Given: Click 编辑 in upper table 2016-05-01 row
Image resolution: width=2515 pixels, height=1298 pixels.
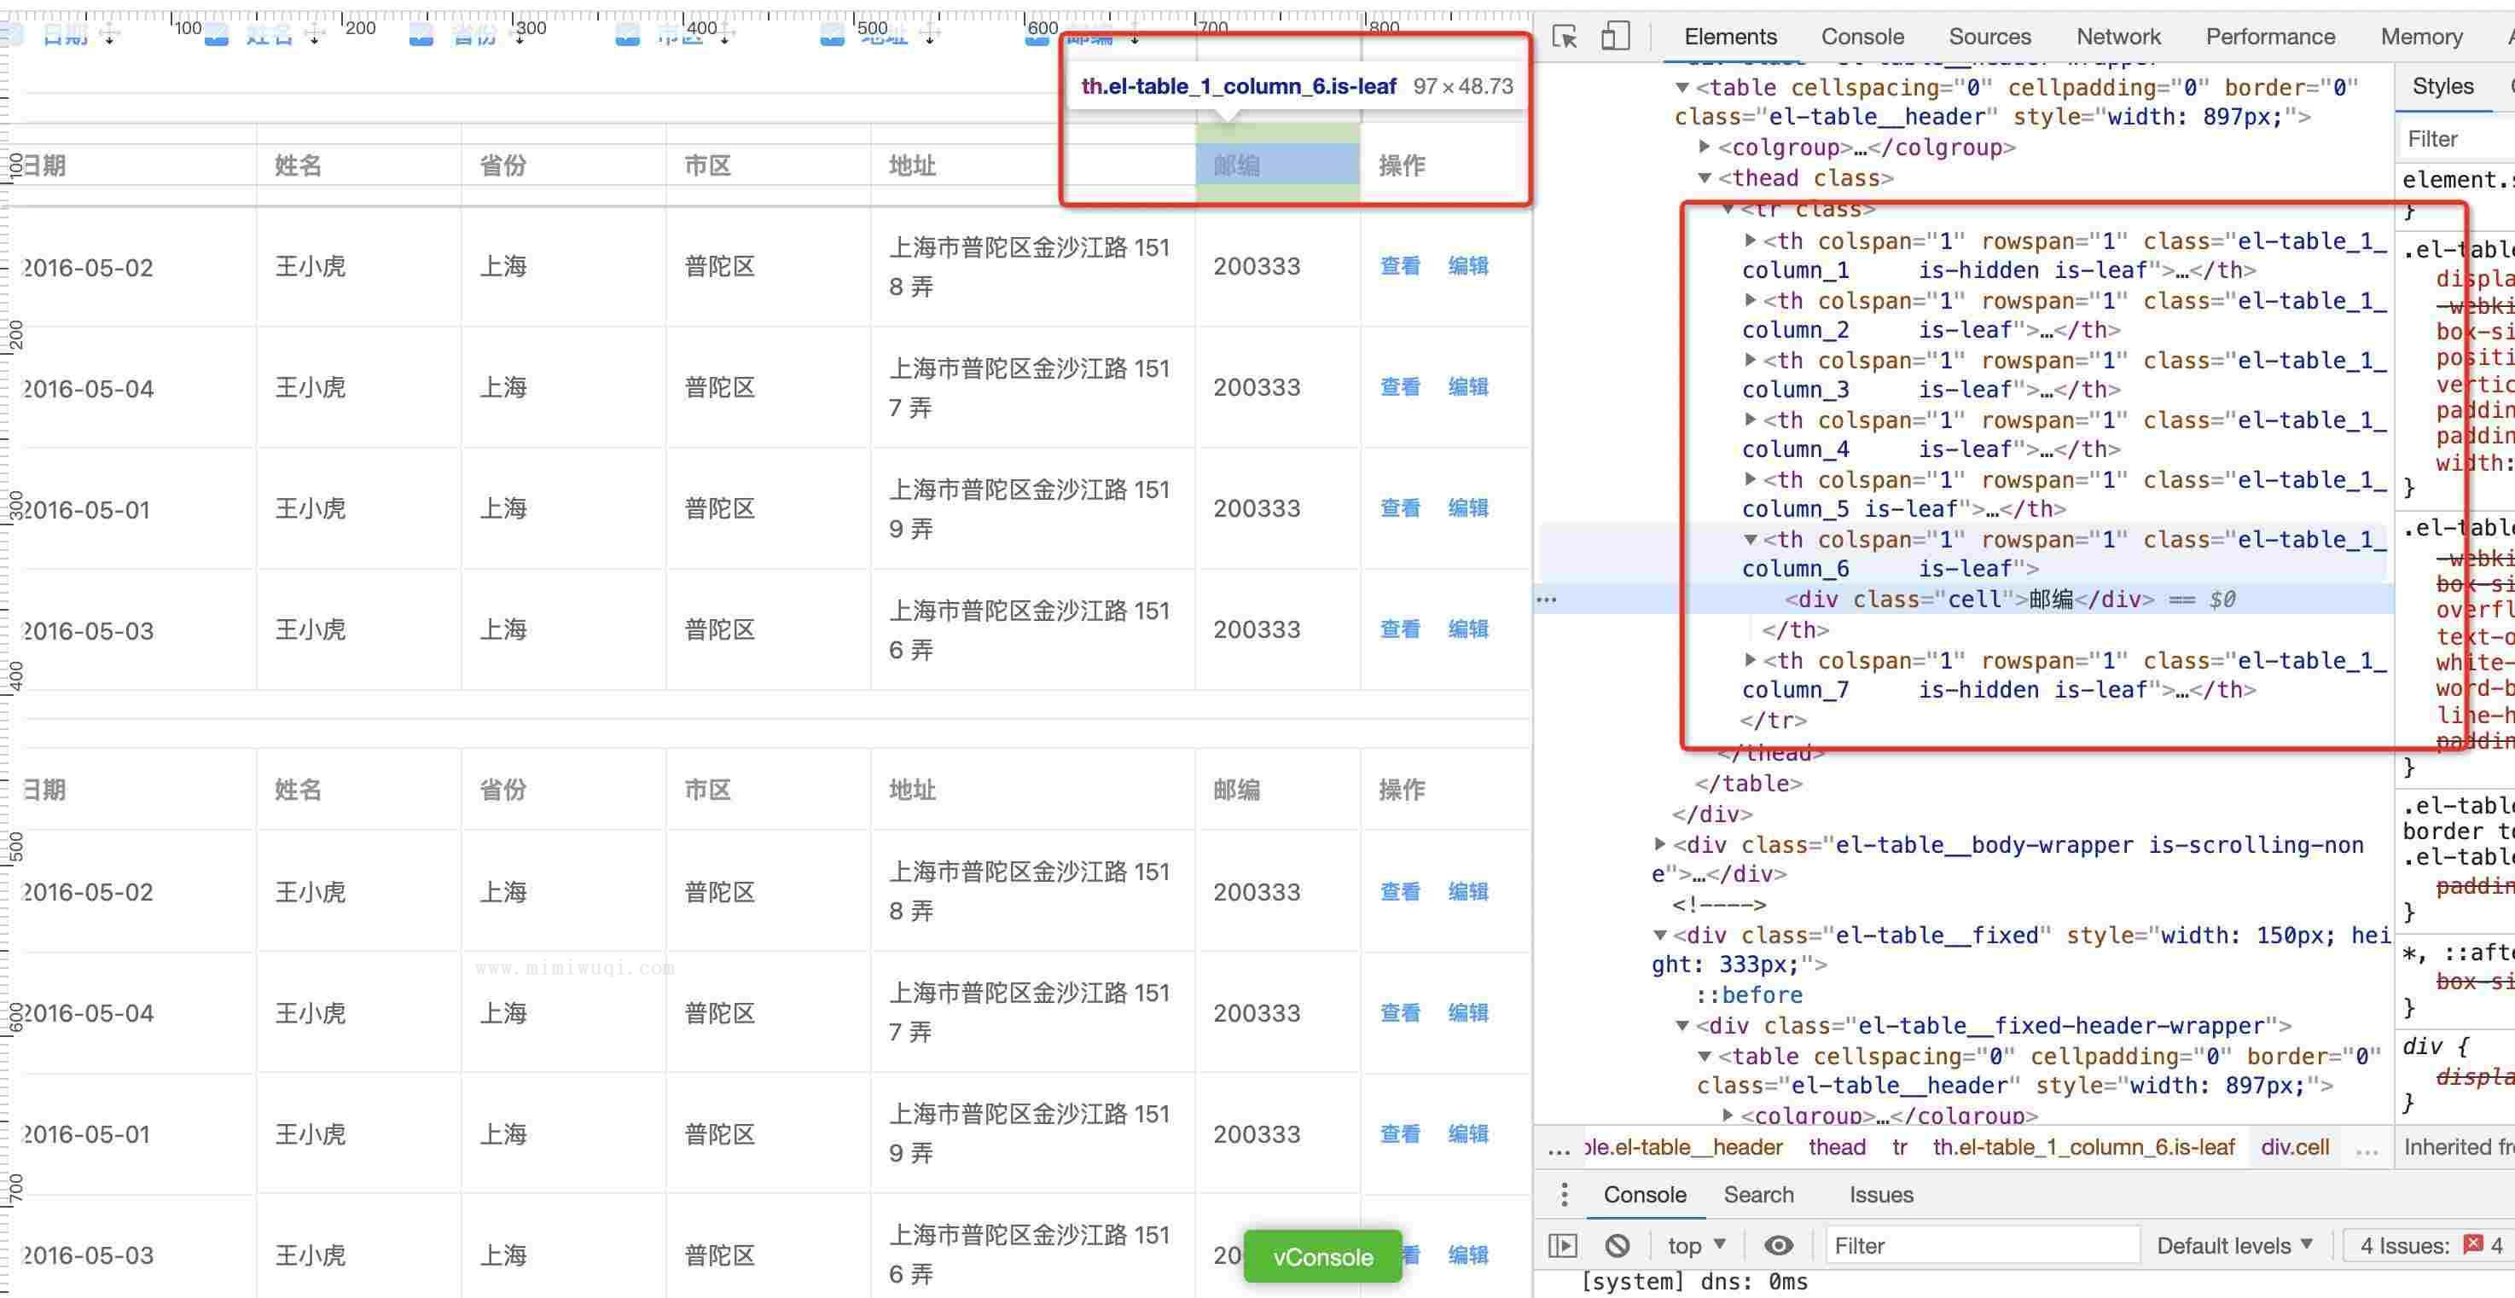Looking at the screenshot, I should point(1467,507).
